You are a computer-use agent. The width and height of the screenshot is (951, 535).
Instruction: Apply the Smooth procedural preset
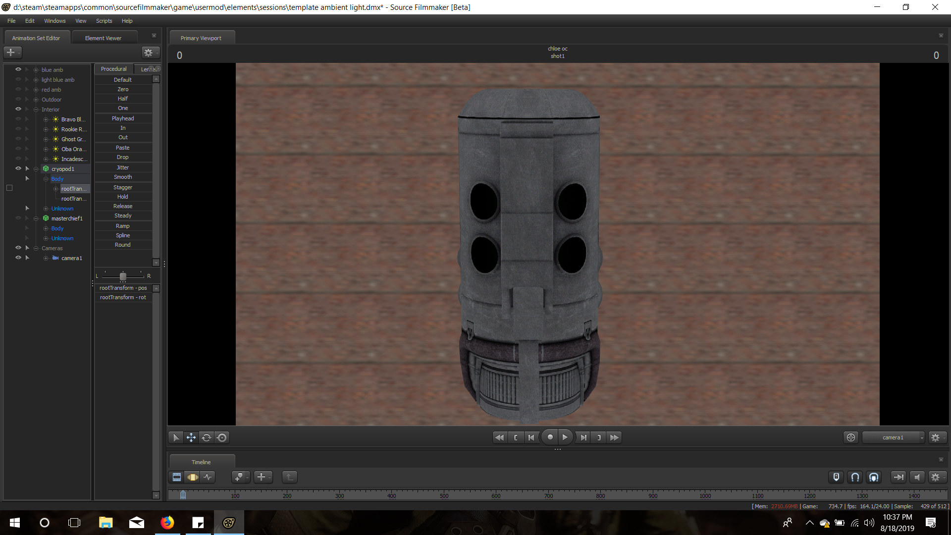[123, 177]
